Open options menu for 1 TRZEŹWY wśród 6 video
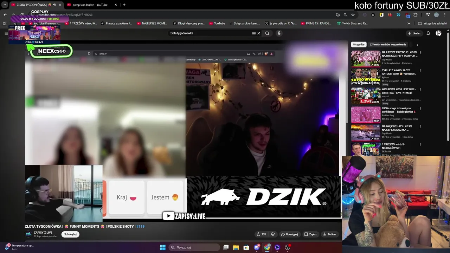Image resolution: width=450 pixels, height=253 pixels. pos(420,144)
